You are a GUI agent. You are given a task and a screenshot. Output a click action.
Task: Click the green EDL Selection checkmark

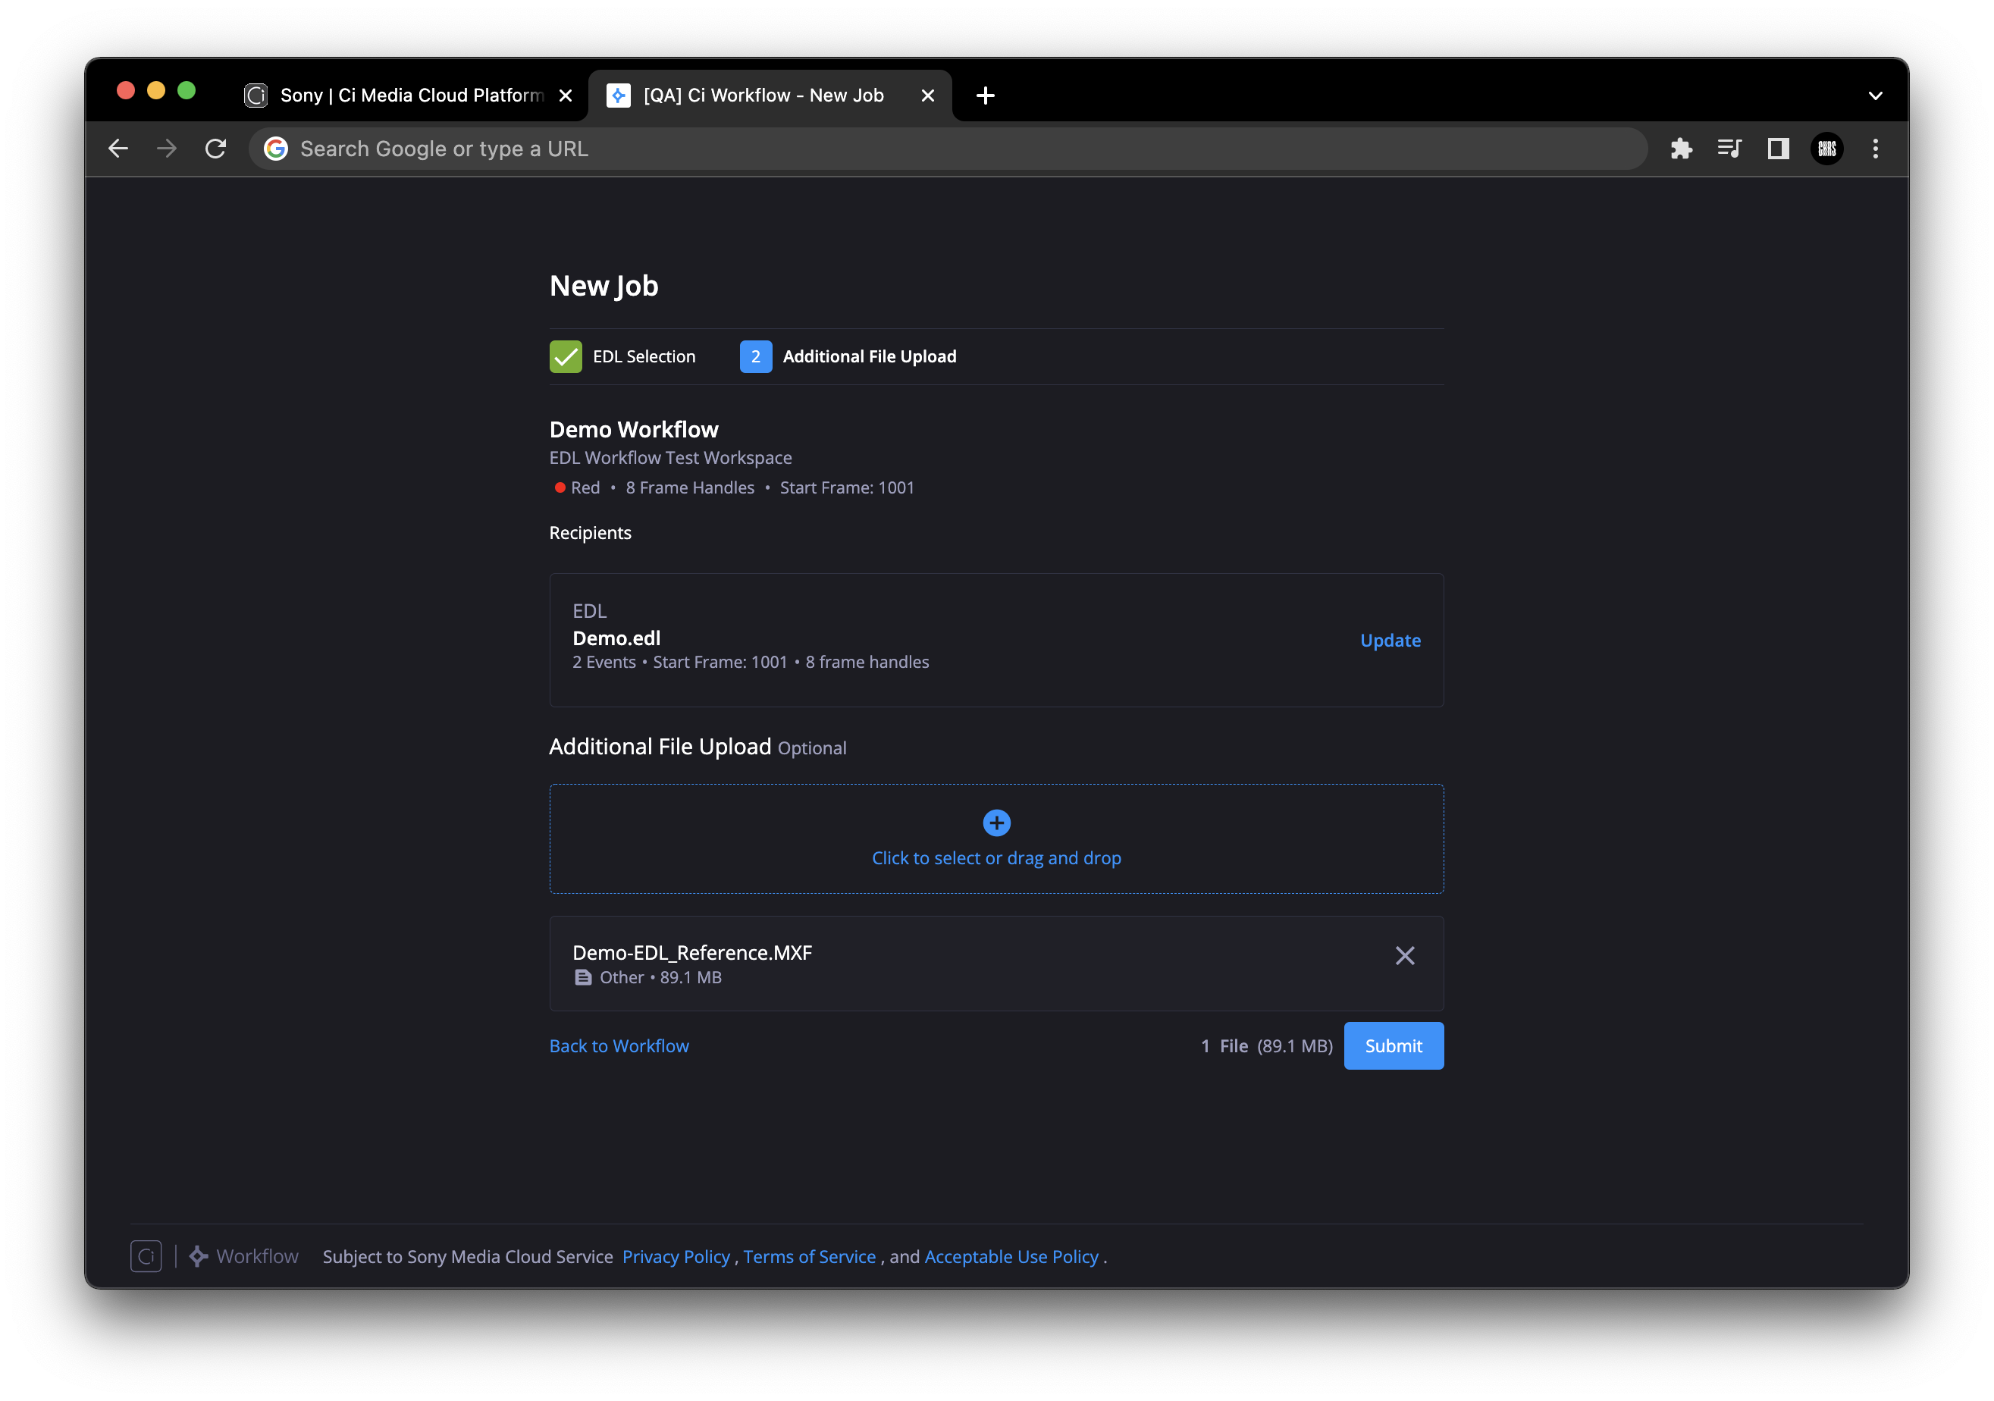click(x=566, y=356)
